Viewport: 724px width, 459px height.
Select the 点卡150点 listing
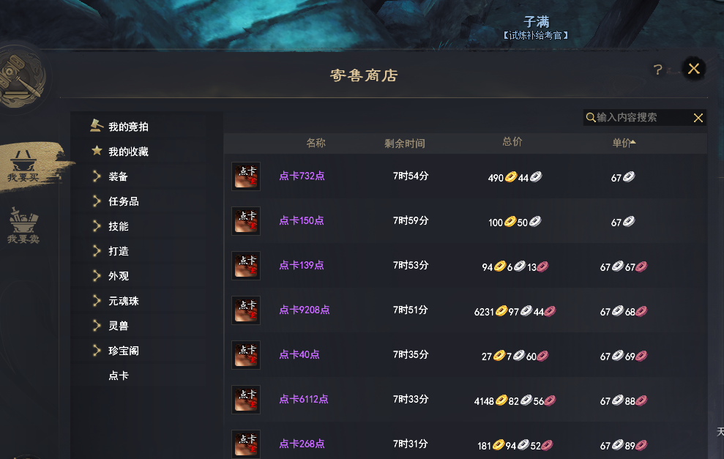466,221
